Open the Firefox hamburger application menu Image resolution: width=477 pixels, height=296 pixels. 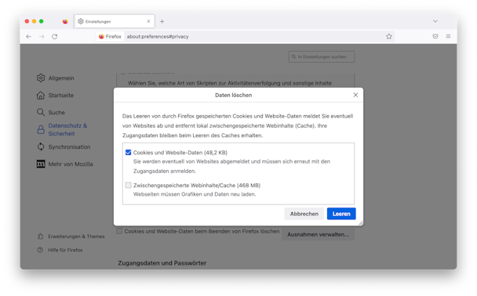448,36
